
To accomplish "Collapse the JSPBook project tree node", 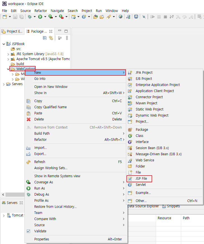I will coord(4,44).
